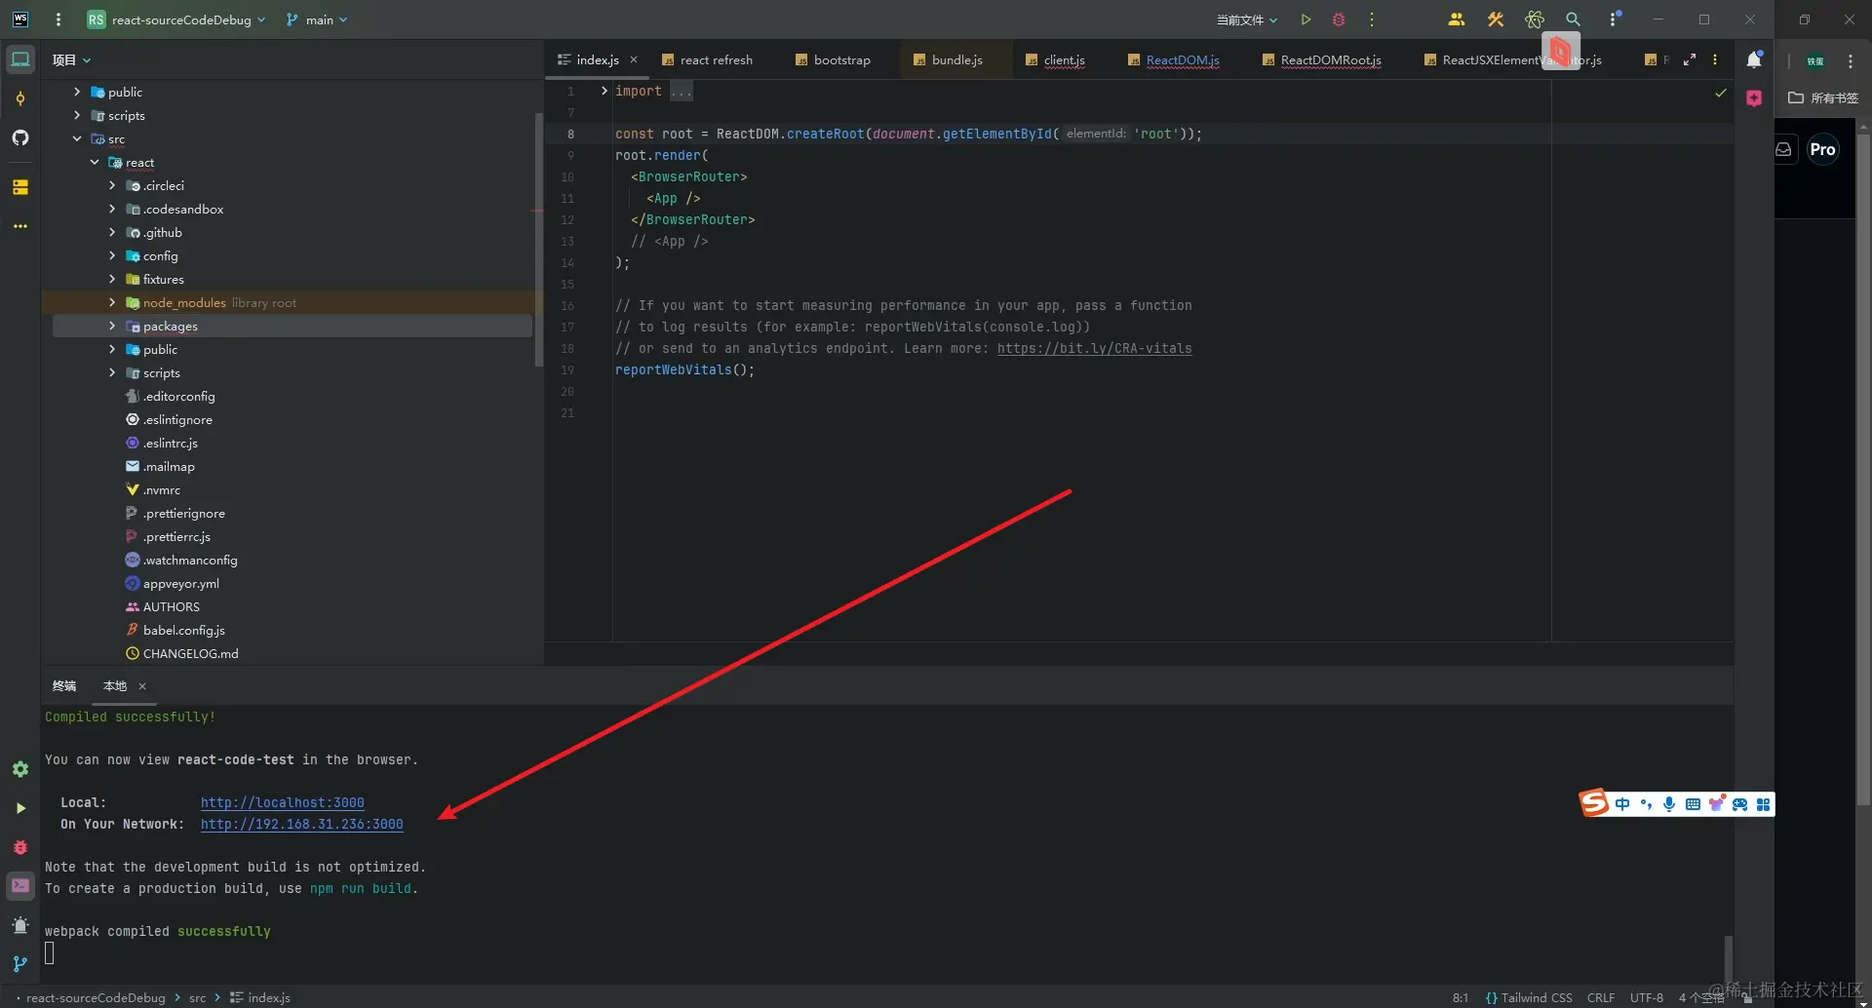Open the Problems siren icon in sidebar
Screen dimensions: 1872x1008
[x=20, y=925]
